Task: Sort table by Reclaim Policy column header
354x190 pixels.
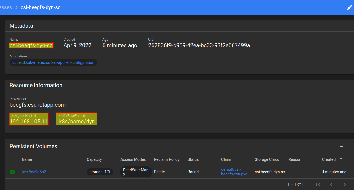Action: pyautogui.click(x=167, y=159)
